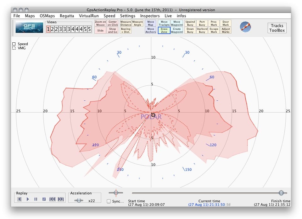Viewport: 302px width, 219px height.
Task: Open the Settings menu
Action: pos(128,16)
